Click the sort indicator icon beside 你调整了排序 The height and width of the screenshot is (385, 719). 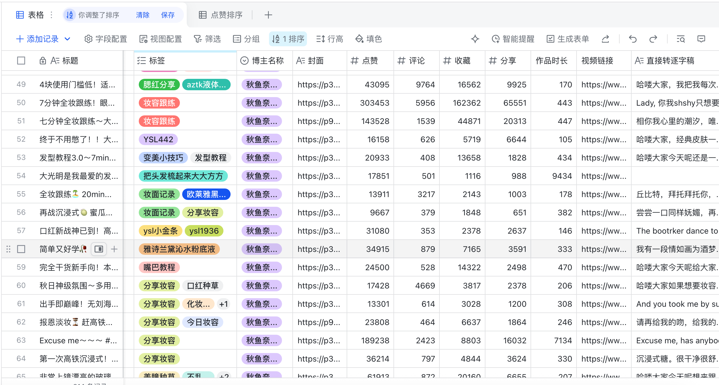click(x=70, y=15)
